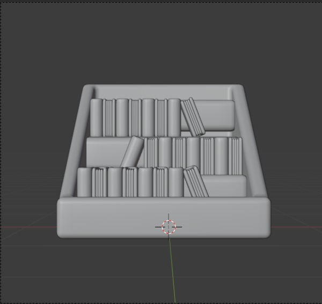Click the flat block on the middle shelf
The width and height of the screenshot is (322, 304).
click(106, 152)
